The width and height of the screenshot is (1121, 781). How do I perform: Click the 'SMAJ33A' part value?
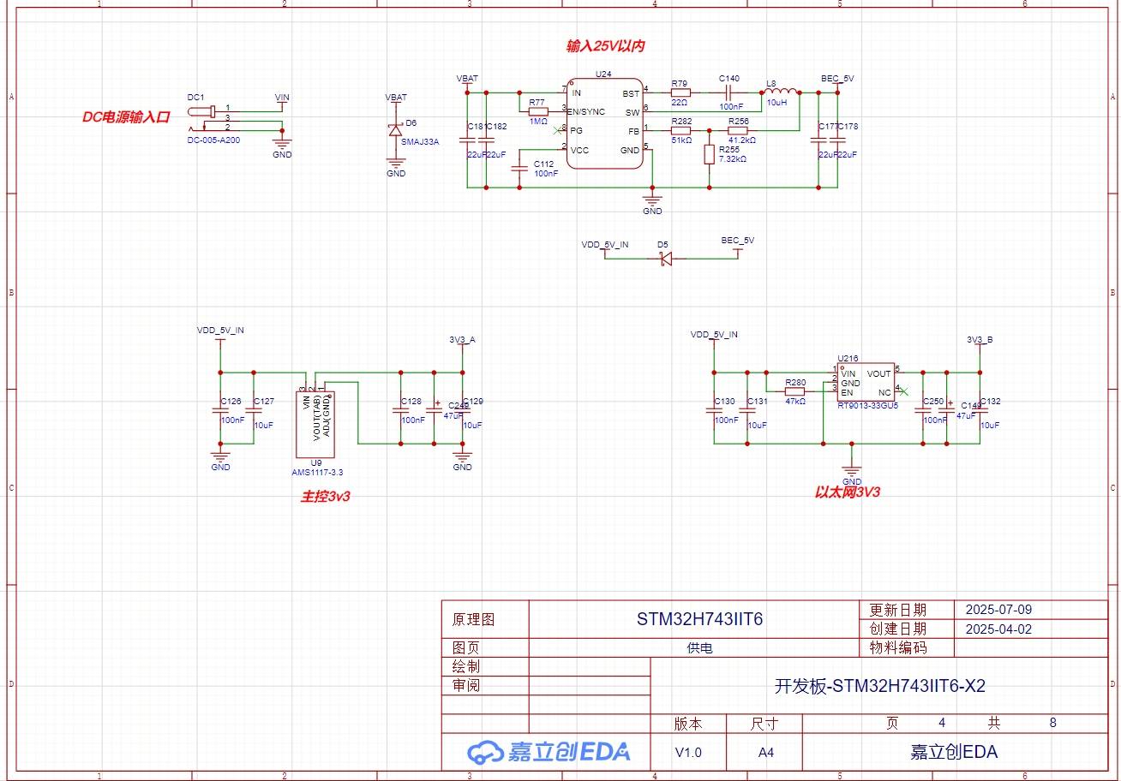coord(420,142)
